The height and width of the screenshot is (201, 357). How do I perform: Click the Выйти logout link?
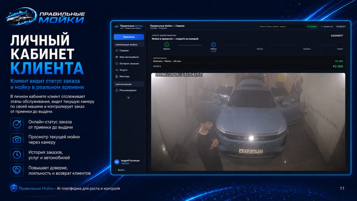coord(121,170)
